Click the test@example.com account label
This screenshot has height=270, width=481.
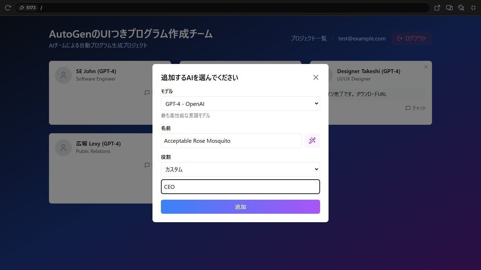tap(362, 38)
